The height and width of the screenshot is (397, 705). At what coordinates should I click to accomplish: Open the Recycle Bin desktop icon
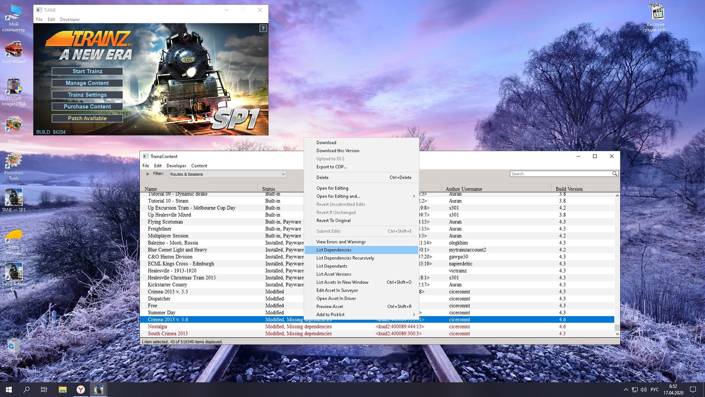coord(14,349)
